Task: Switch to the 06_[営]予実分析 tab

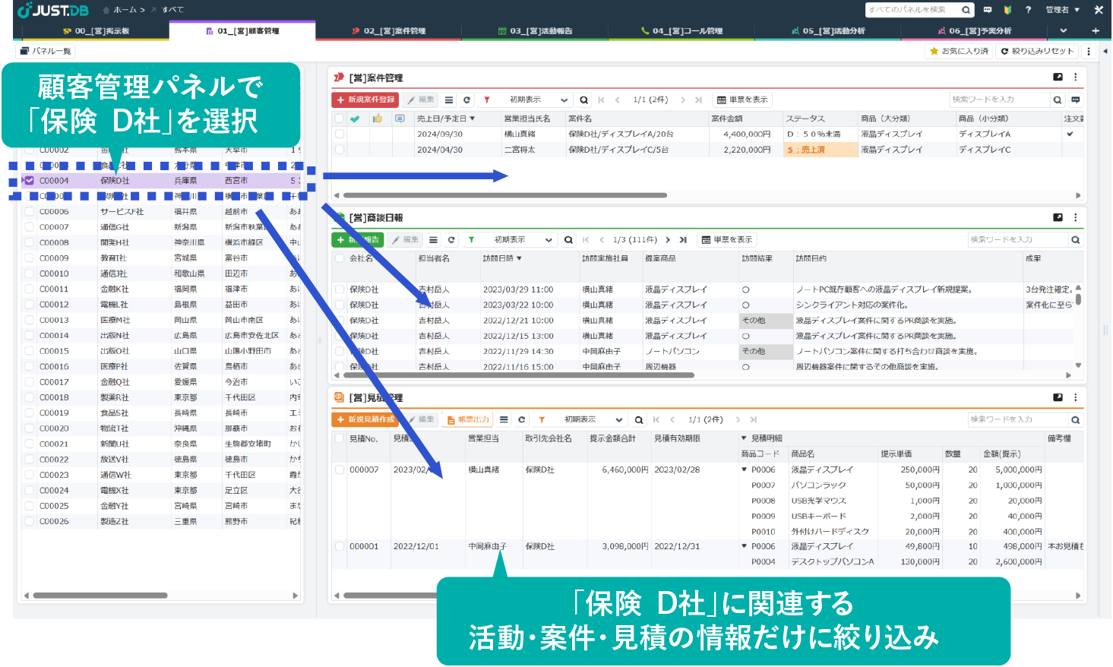Action: (x=975, y=31)
